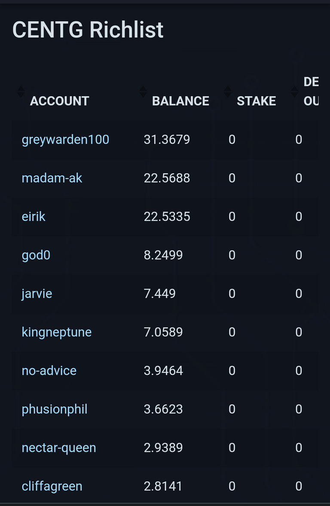The width and height of the screenshot is (330, 506).
Task: Open kingneptune account link
Action: (57, 332)
